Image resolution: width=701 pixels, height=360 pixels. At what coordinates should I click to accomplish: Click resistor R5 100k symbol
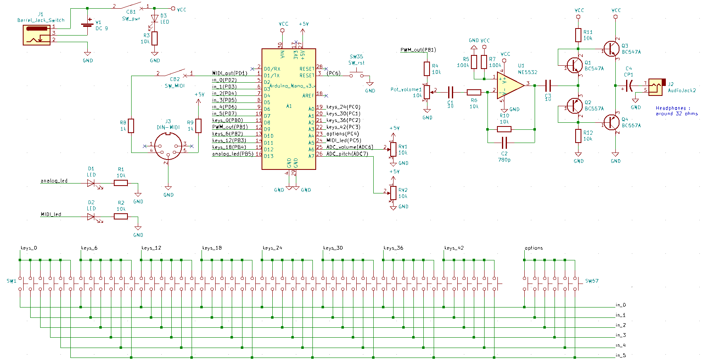coord(474,62)
